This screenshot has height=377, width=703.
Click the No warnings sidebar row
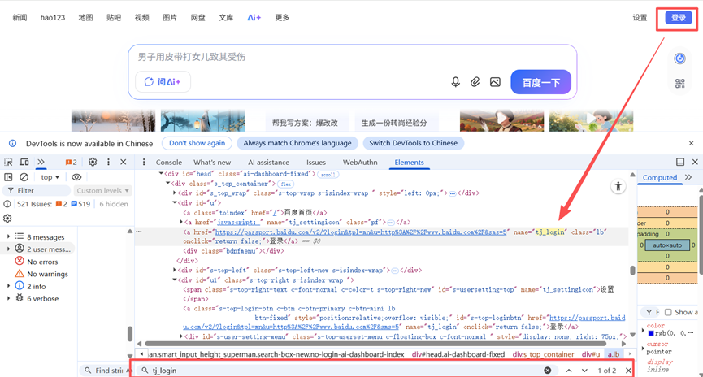pyautogui.click(x=47, y=274)
